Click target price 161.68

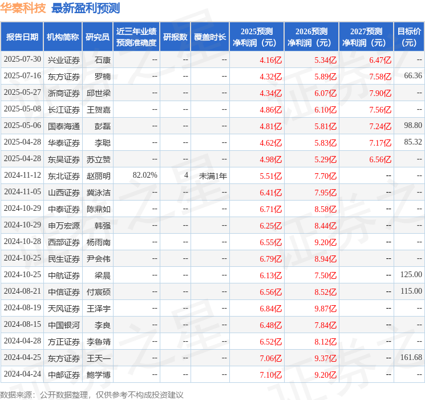tap(411, 357)
